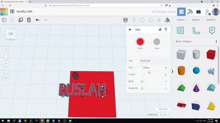Click the Group shapes icon

tap(142, 20)
